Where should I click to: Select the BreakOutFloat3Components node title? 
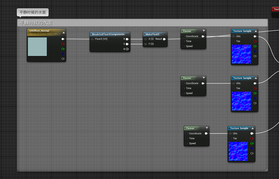coord(108,34)
